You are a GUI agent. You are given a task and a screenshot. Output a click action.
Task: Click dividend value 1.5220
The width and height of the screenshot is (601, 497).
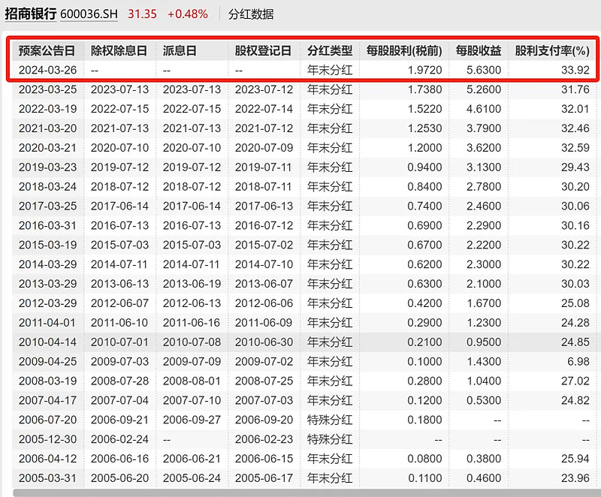click(424, 109)
